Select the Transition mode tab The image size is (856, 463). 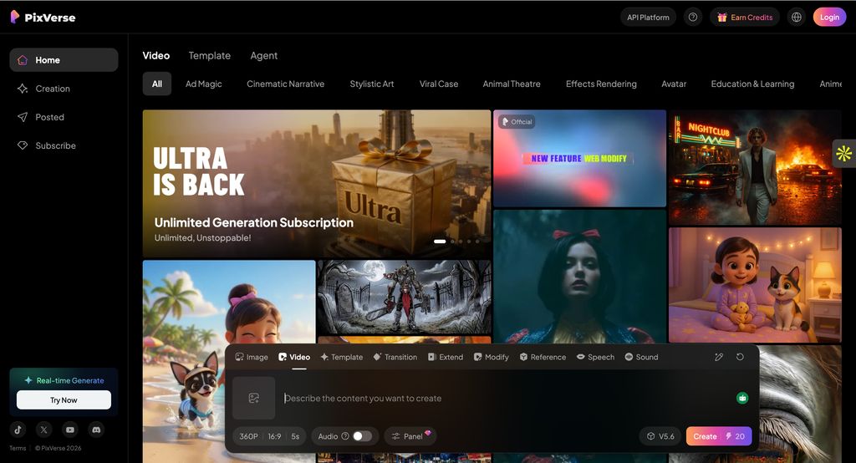(x=395, y=357)
